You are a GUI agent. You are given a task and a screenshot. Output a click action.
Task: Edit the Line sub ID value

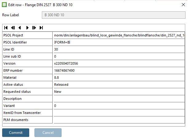tap(119, 56)
